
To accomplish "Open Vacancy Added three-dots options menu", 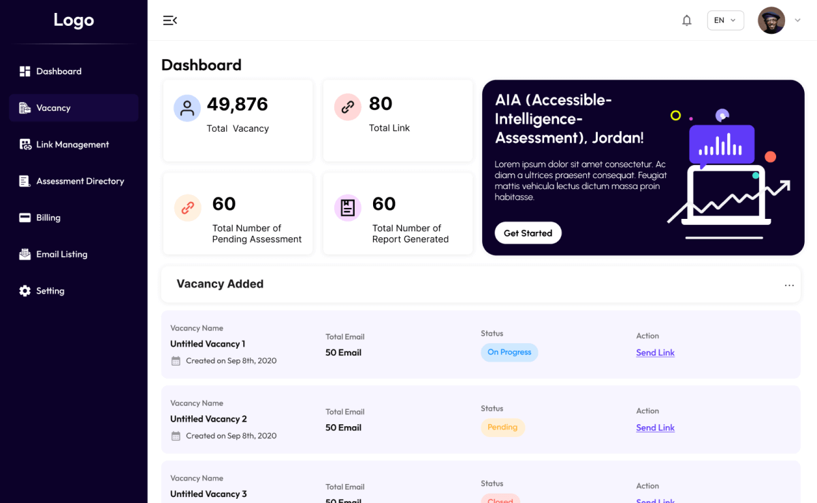I will click(789, 285).
